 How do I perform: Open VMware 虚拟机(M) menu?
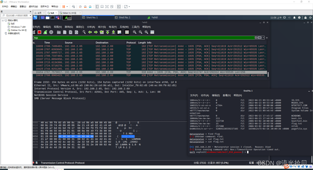[33, 6]
